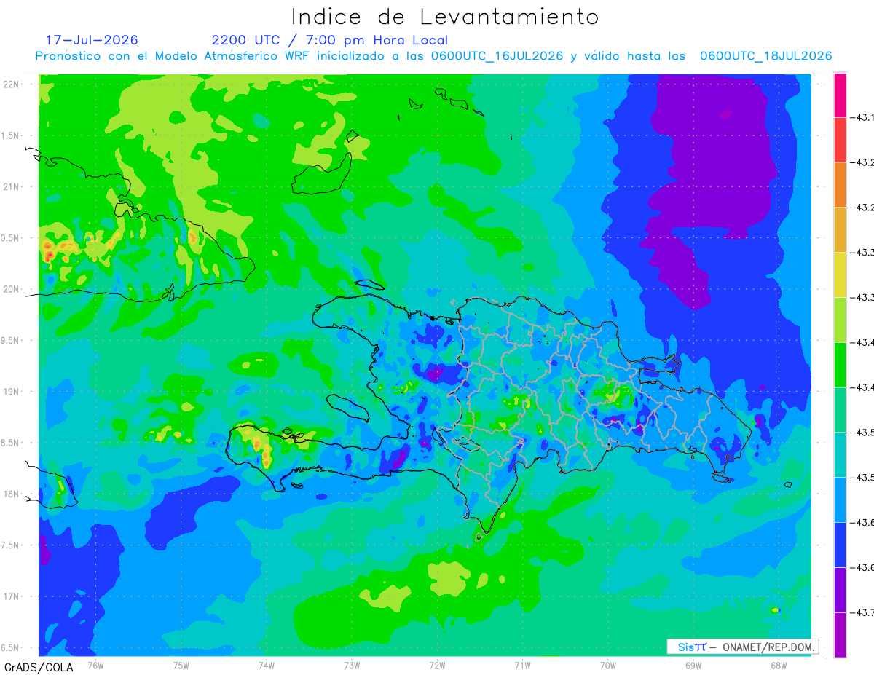The width and height of the screenshot is (874, 675).
Task: Select the pure green legend segment
Action: pos(840,365)
